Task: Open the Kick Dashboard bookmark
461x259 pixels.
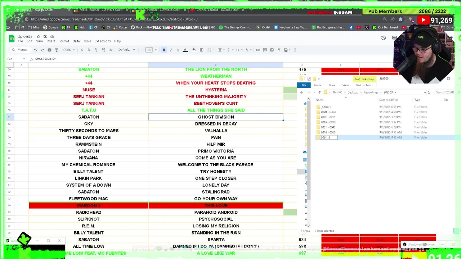Action: click(x=385, y=27)
